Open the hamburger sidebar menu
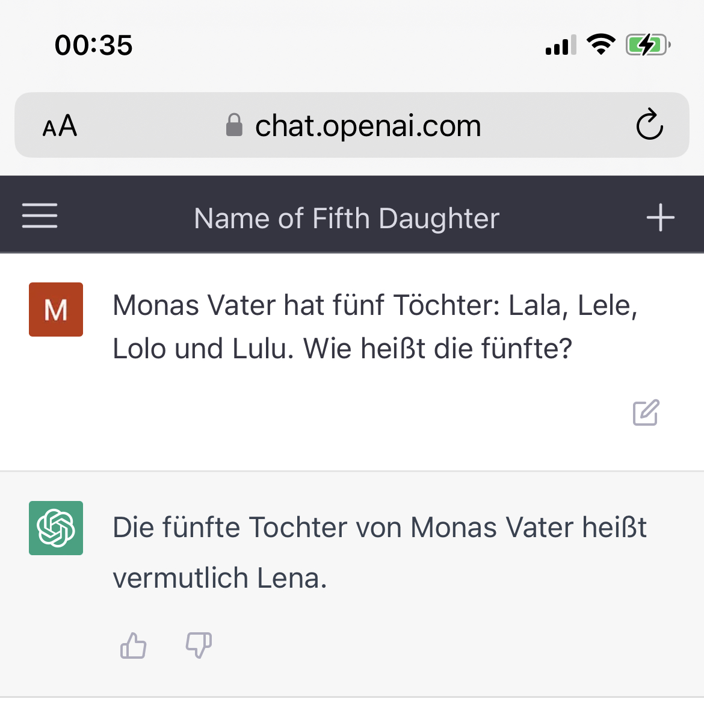Viewport: 704px width, 728px height. tap(40, 216)
